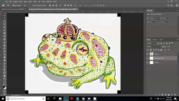
Task: Select the Rectangular Marquee tool
Action: coord(4,21)
